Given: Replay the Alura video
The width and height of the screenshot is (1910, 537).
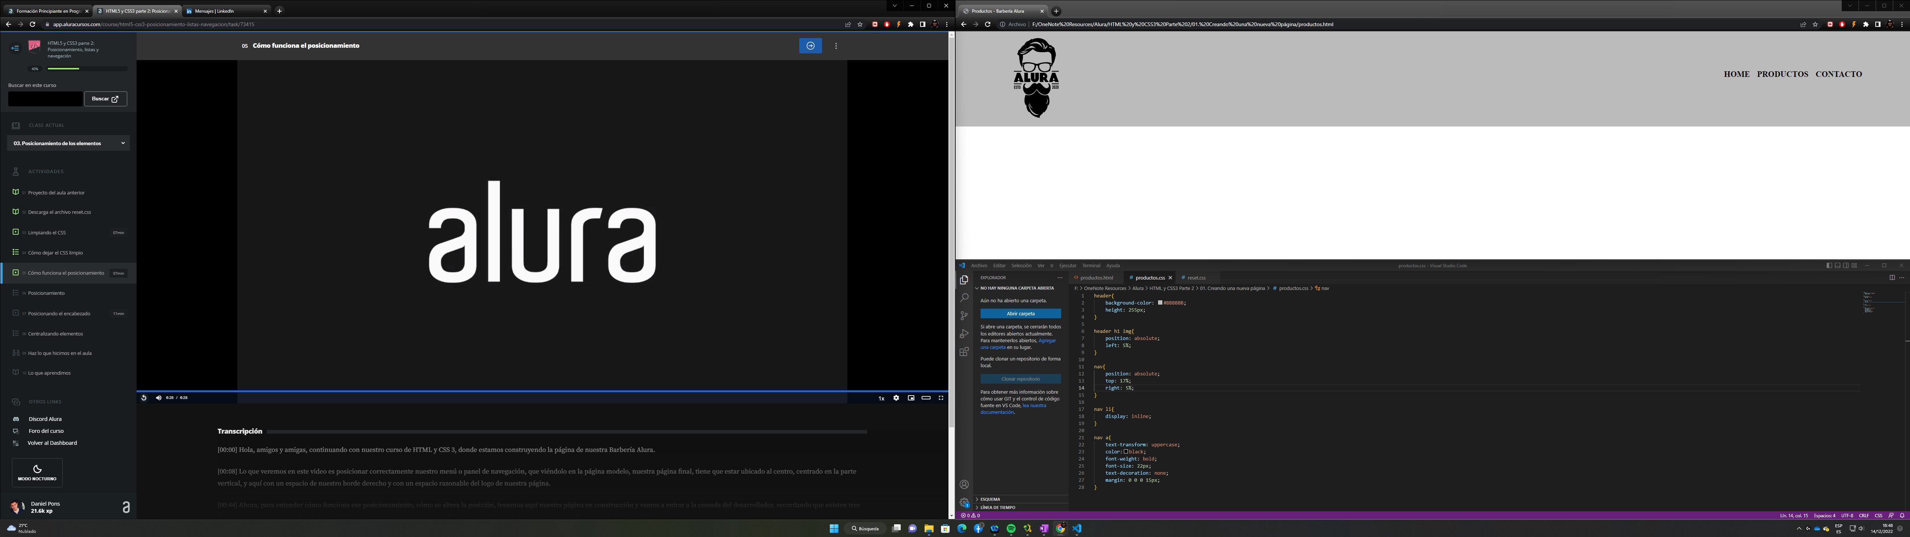Looking at the screenshot, I should [144, 397].
